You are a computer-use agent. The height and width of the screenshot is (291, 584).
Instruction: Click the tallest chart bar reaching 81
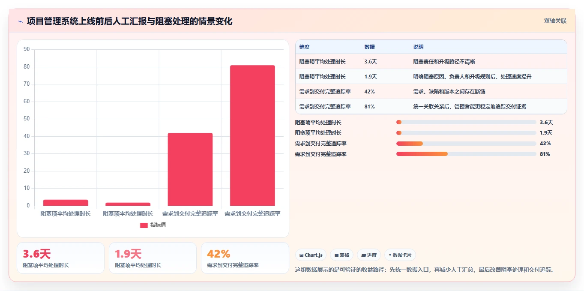tap(252, 135)
